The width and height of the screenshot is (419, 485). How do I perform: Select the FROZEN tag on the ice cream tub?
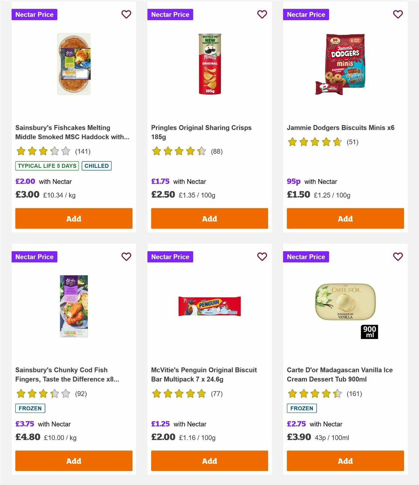click(x=302, y=408)
